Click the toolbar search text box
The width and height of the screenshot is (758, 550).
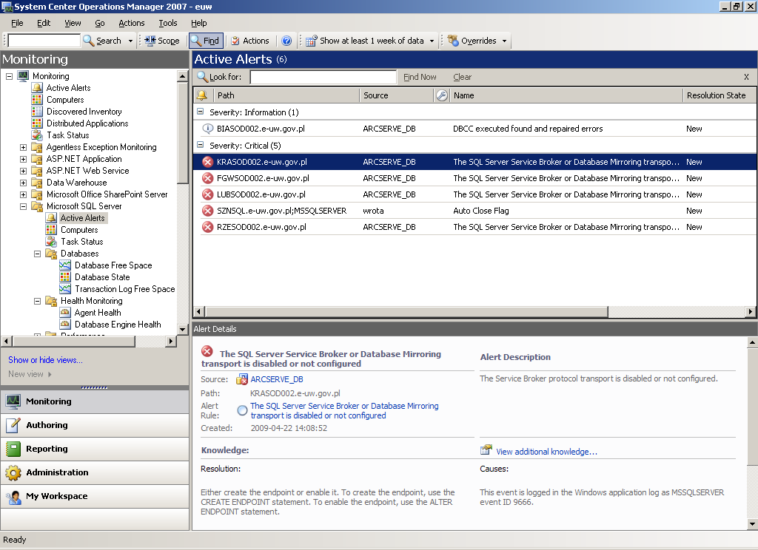click(44, 41)
